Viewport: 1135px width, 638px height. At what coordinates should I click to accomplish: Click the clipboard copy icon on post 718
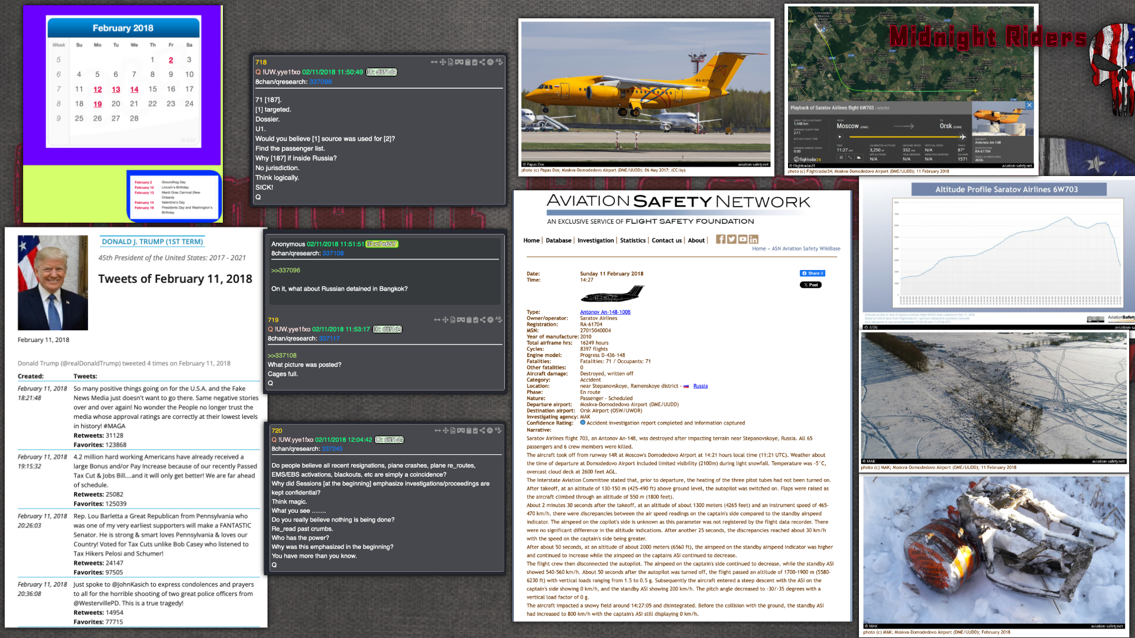[x=468, y=62]
